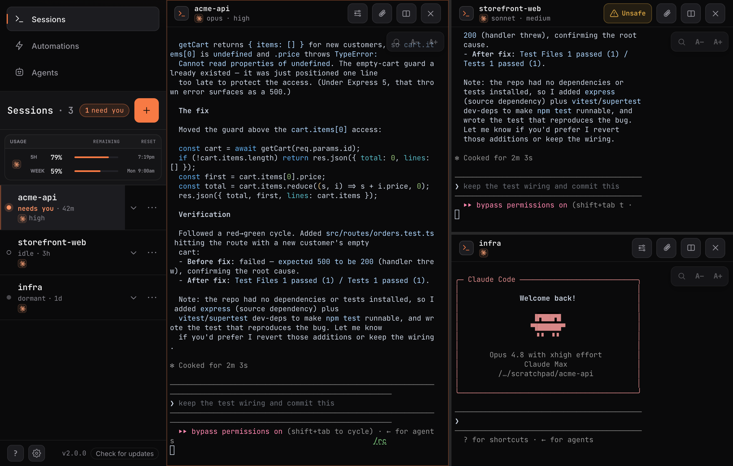Increase font size in infra terminal
733x466 pixels.
(x=718, y=276)
